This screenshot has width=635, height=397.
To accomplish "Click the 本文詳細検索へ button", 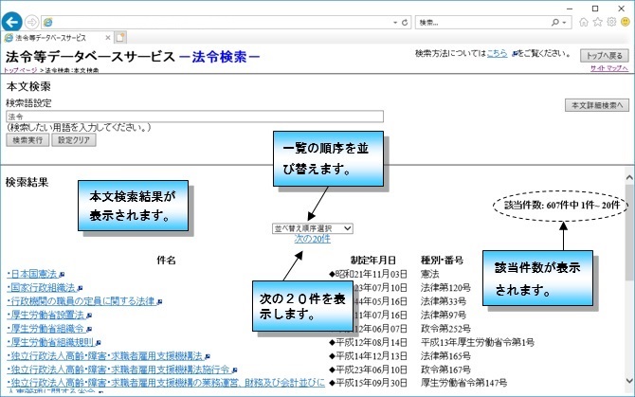I will click(x=596, y=105).
